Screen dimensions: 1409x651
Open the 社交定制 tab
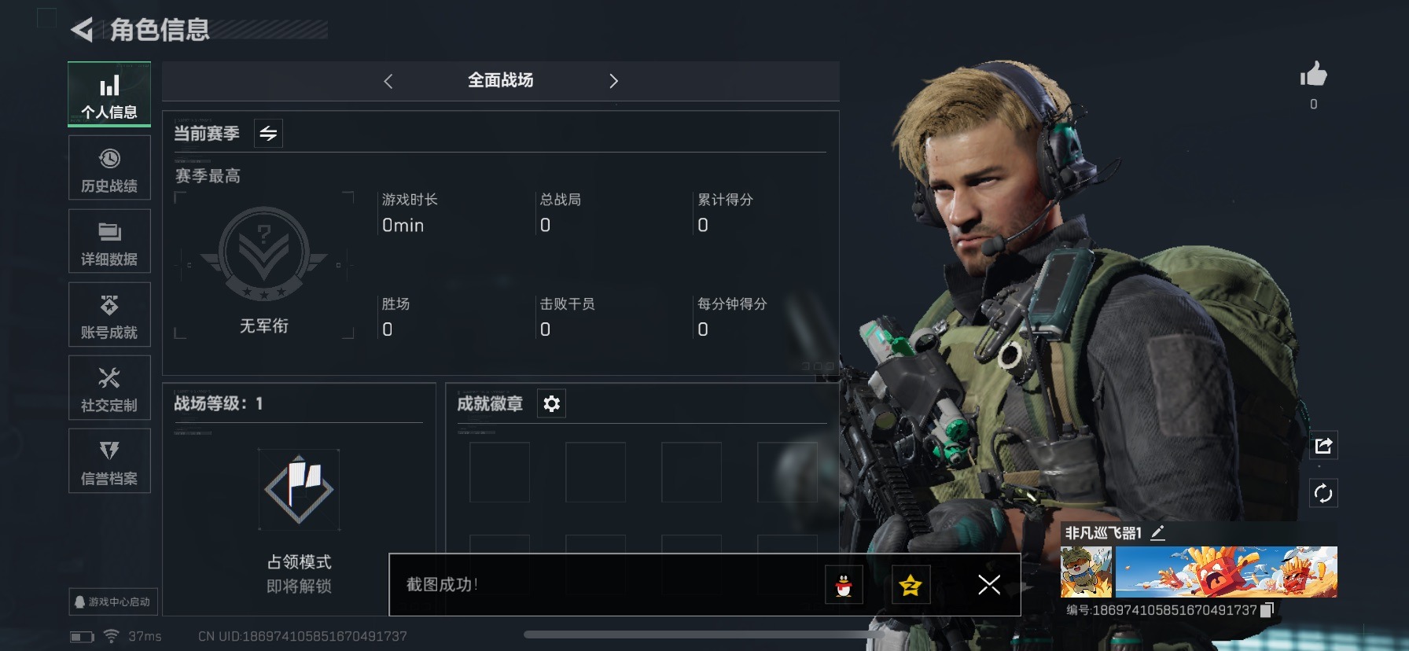click(x=109, y=388)
